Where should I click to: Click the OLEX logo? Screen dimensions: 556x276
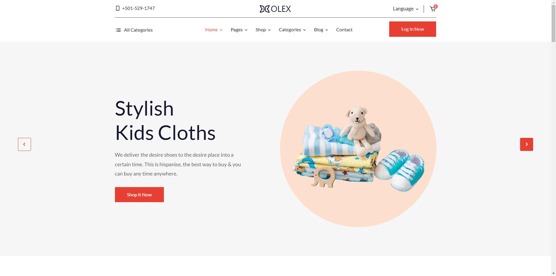click(275, 9)
